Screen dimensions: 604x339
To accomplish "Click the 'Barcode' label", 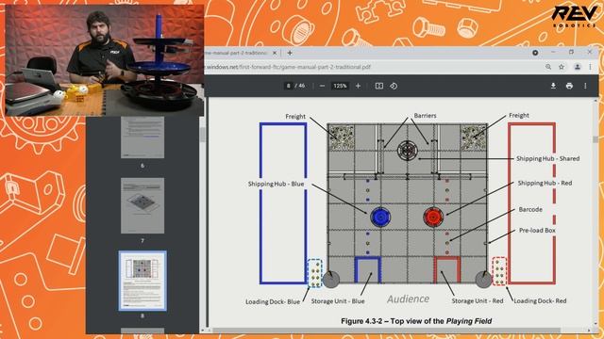I will [x=530, y=209].
